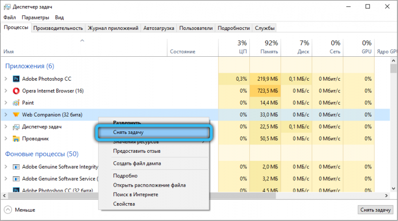Expand the Adobe Photoshop CC process
Image resolution: width=398 pixels, height=221 pixels.
(x=6, y=79)
